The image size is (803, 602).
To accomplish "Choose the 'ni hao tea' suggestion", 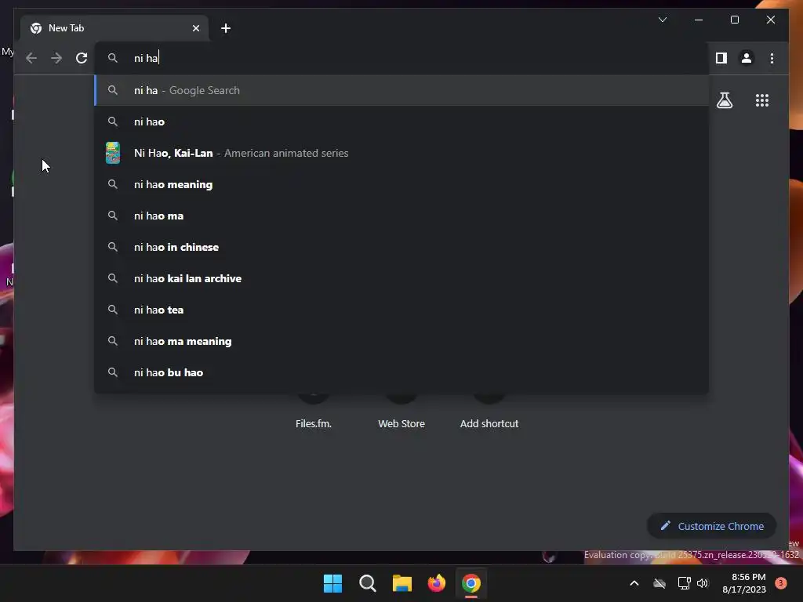I will [x=401, y=310].
